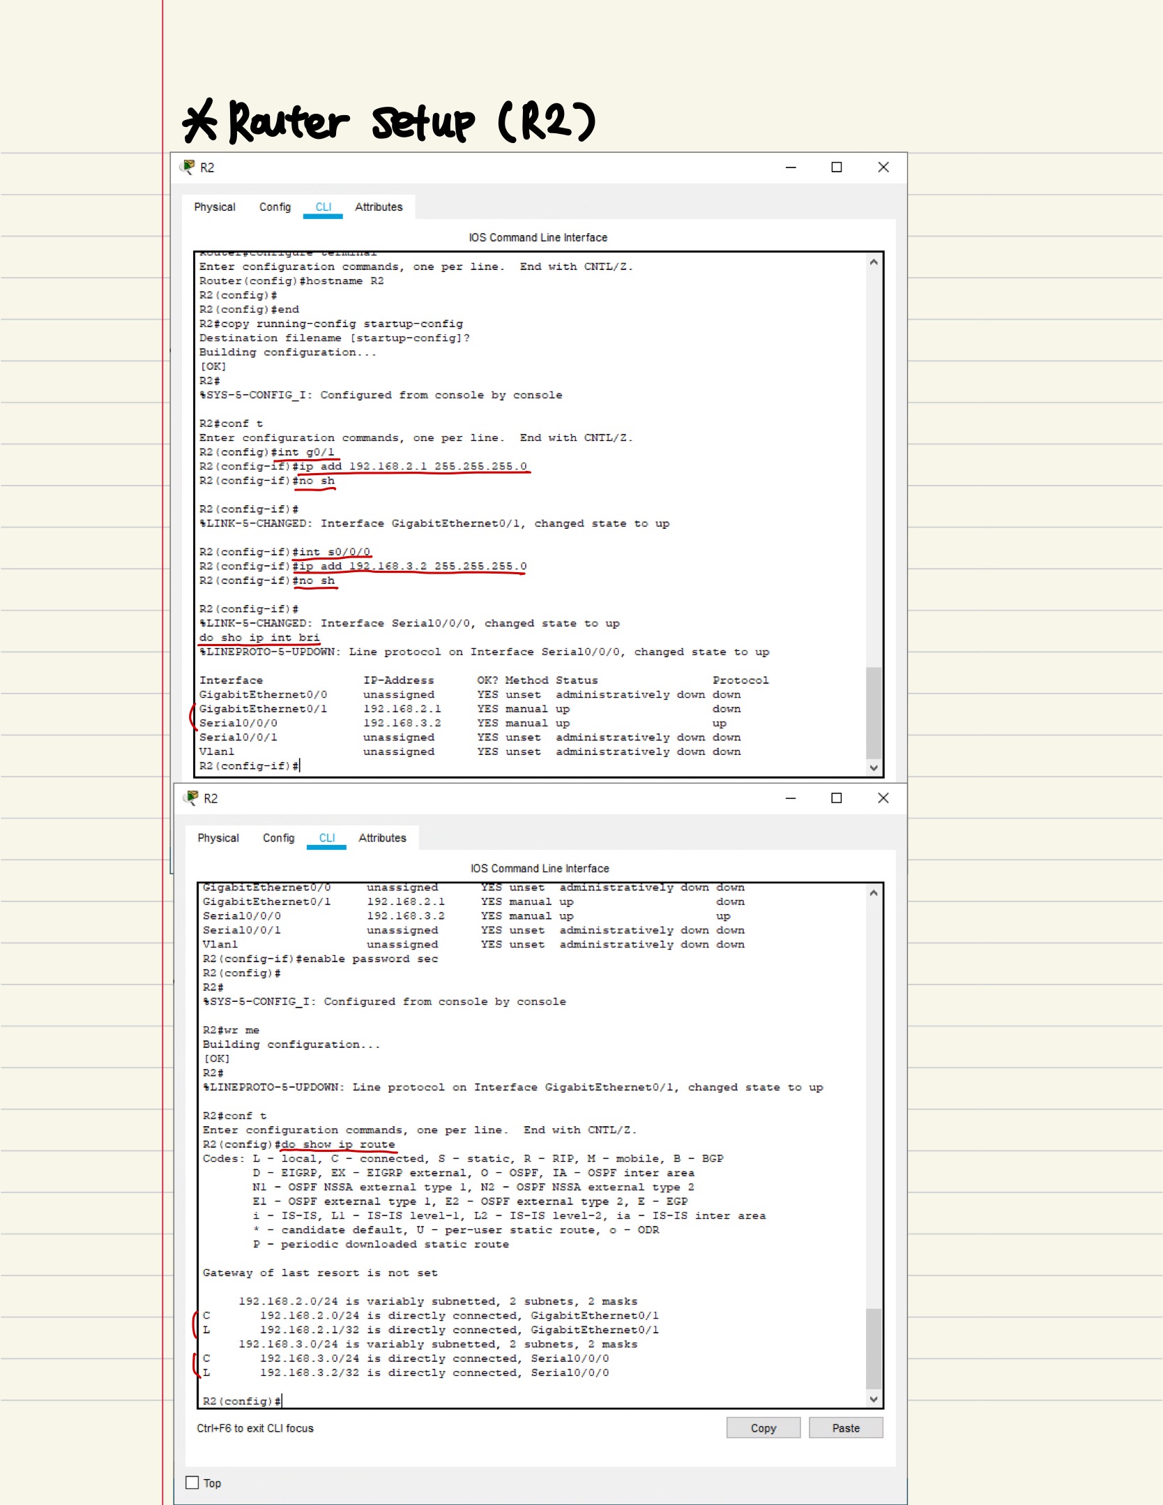This screenshot has height=1505, width=1163.
Task: Click '%LINK-5-CHANGED: Interface GigabitEthernet0/1' message
Action: pos(434,523)
